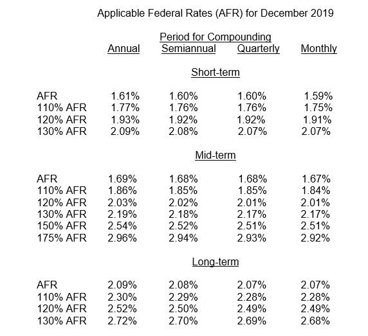Click mid-term AFR annual rate 1.69%
Viewport: 368px width, 336px height.
[122, 179]
